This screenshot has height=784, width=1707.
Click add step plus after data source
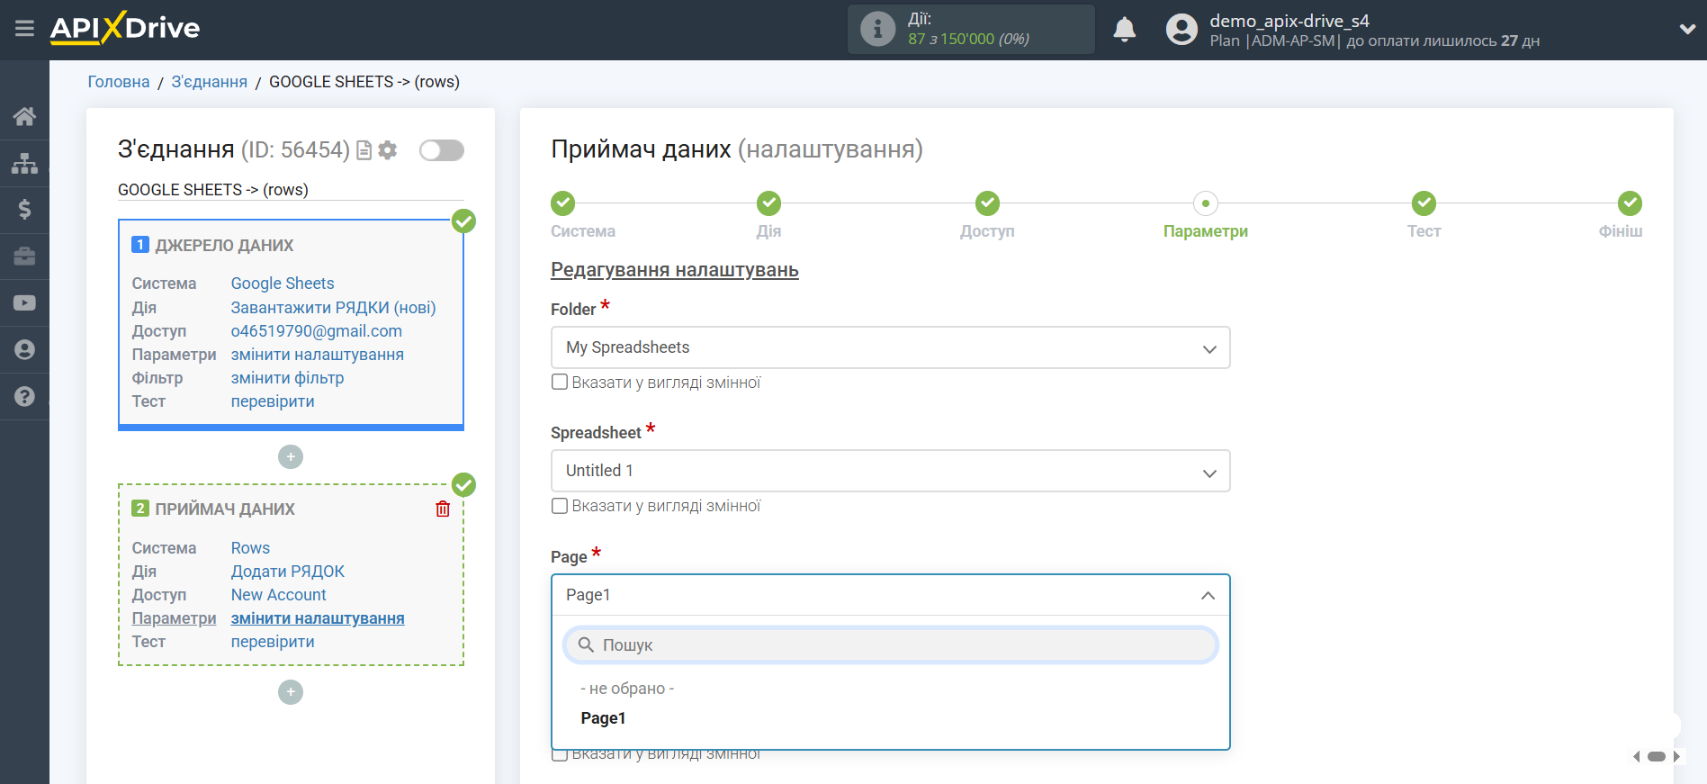click(x=291, y=457)
